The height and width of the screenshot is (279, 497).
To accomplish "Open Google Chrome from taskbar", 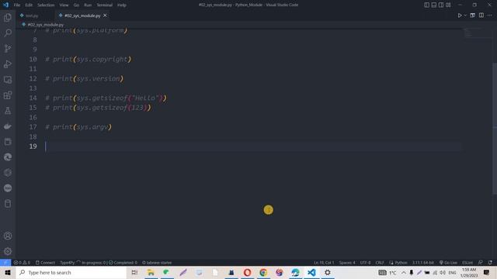I will point(263,272).
